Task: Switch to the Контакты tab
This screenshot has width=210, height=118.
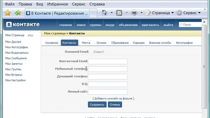Action: tap(69, 43)
